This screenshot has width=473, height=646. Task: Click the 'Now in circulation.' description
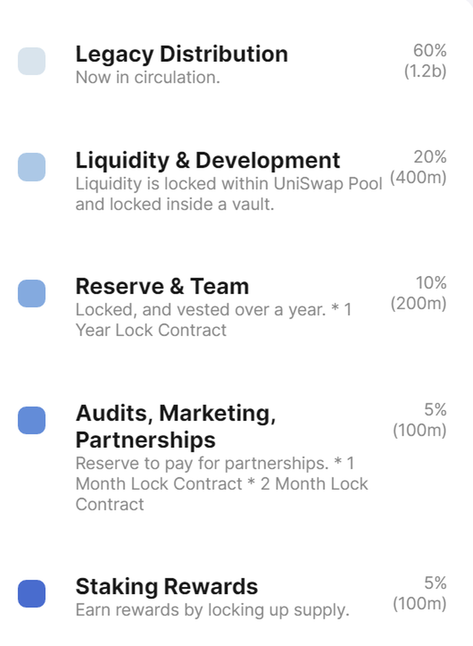pyautogui.click(x=148, y=77)
